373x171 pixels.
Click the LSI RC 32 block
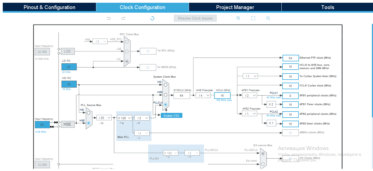tap(69, 67)
